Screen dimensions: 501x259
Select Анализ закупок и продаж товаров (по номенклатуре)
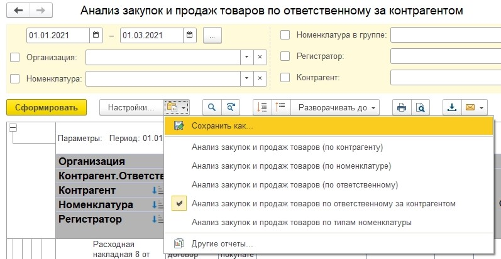point(291,166)
